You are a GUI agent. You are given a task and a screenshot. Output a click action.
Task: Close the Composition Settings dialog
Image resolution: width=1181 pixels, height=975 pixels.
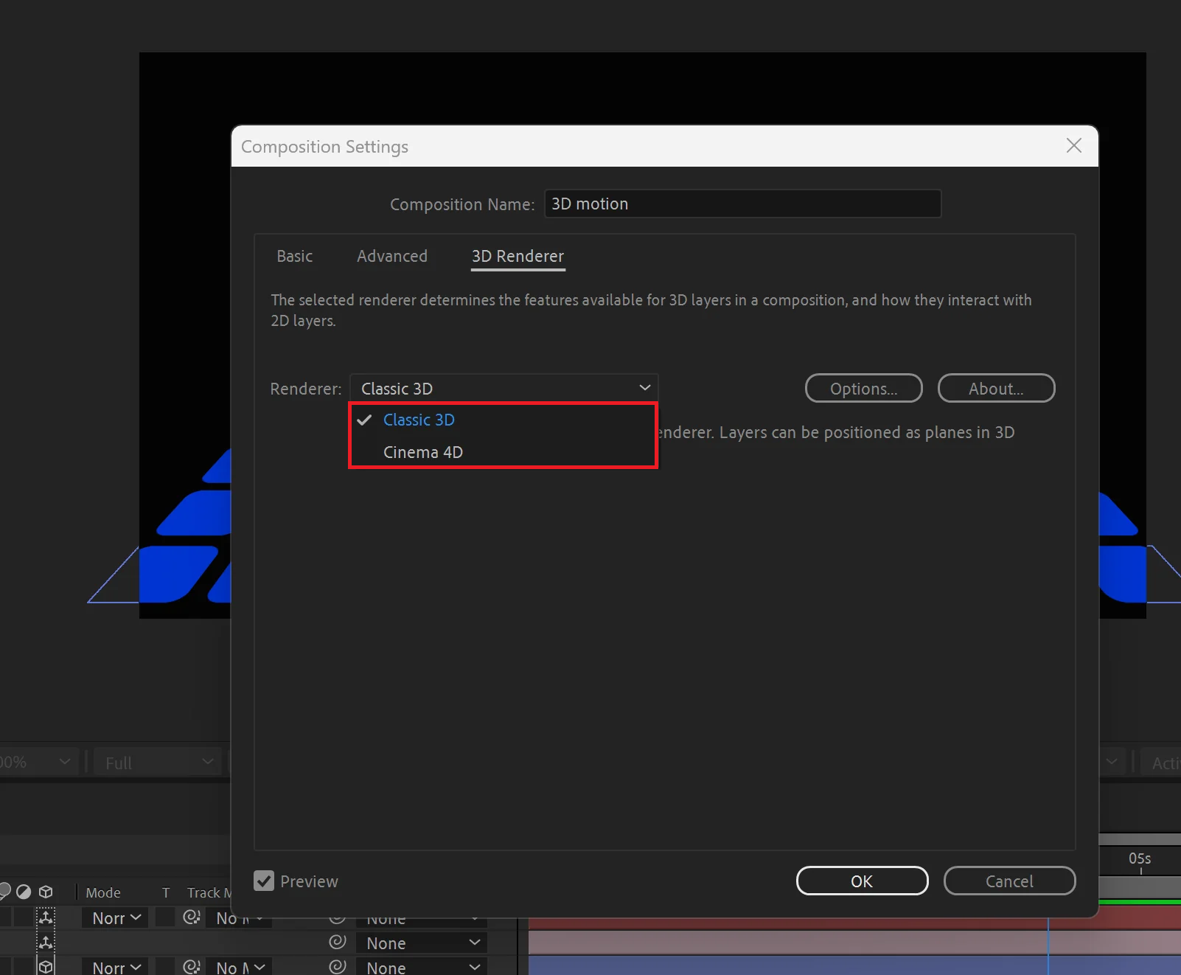coord(1074,145)
